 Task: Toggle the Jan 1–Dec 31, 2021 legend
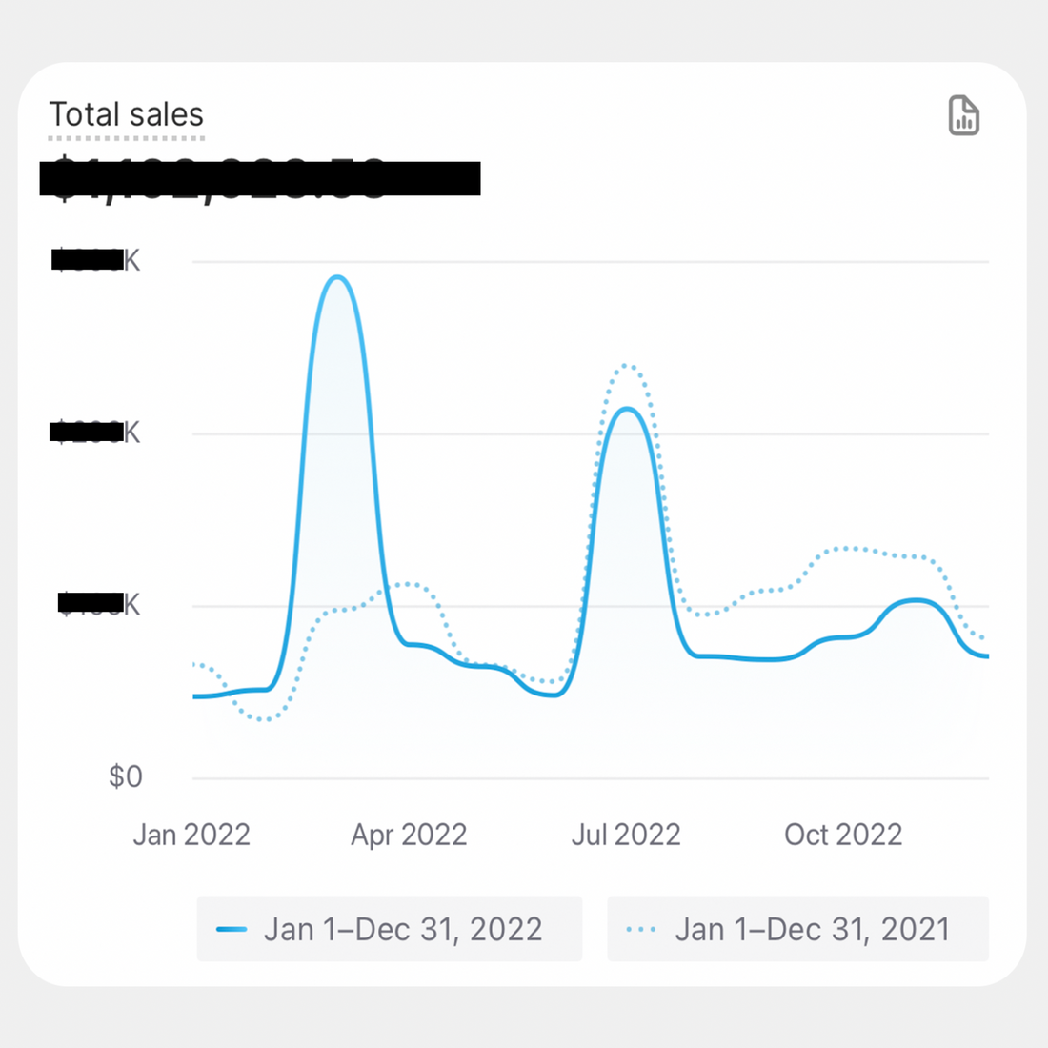pyautogui.click(x=797, y=929)
